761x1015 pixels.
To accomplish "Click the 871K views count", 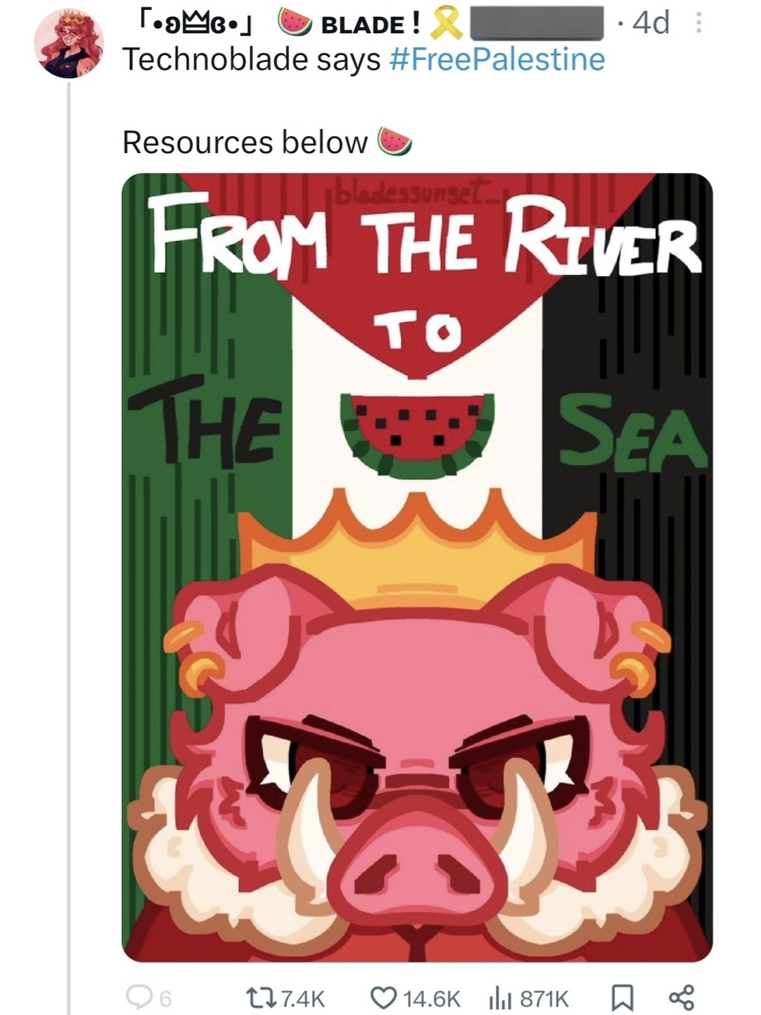I will click(x=544, y=997).
